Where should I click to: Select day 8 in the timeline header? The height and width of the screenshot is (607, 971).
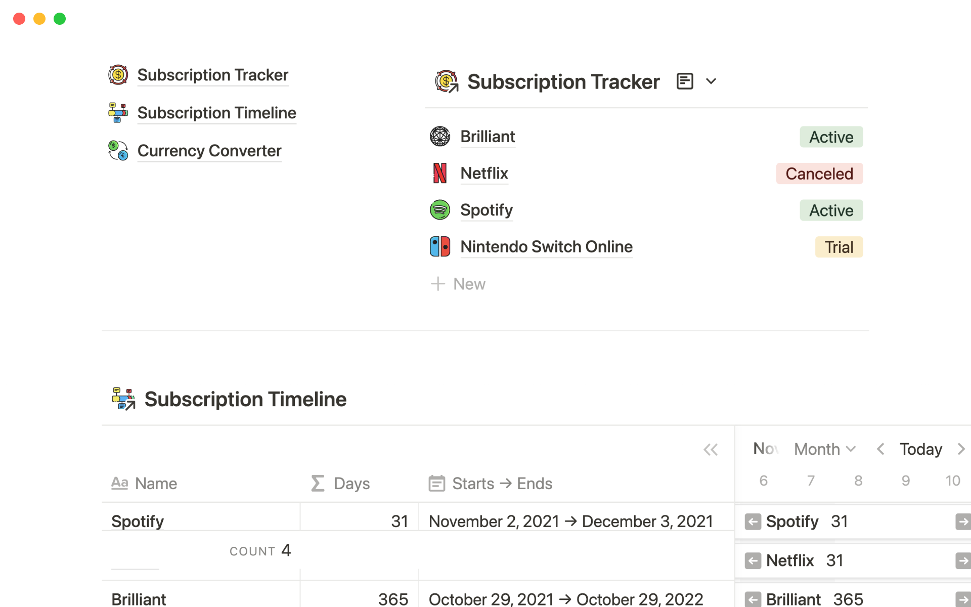tap(858, 481)
